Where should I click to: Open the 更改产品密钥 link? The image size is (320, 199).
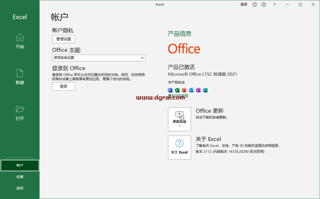[178, 96]
